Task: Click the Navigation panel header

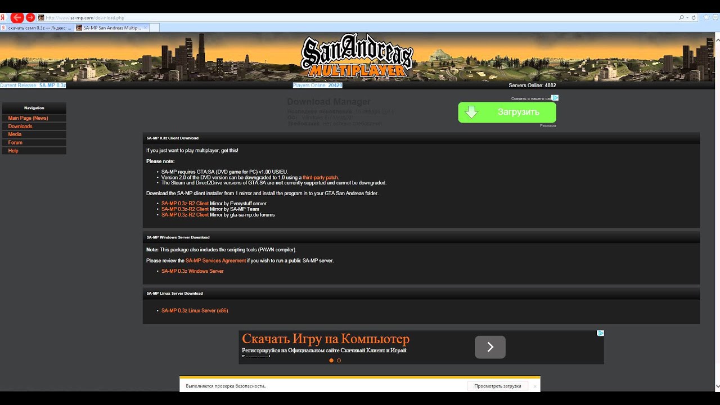Action: pyautogui.click(x=34, y=108)
